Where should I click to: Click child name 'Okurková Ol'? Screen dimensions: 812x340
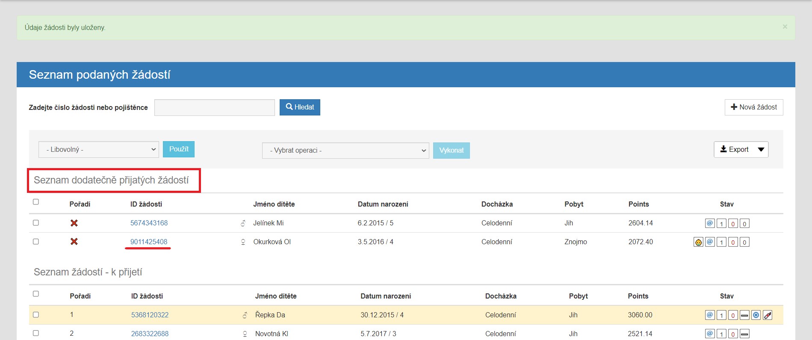click(272, 242)
